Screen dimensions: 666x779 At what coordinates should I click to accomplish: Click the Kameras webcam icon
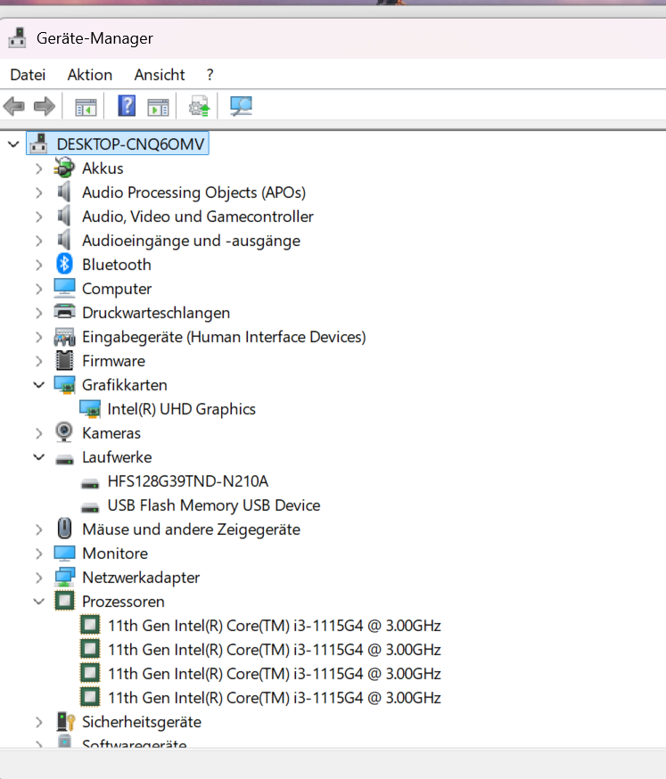pyautogui.click(x=64, y=433)
